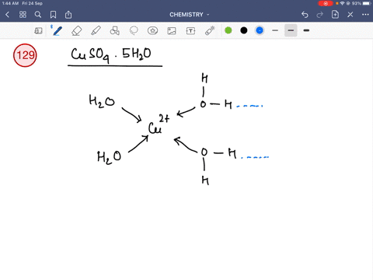Open the share export menu
Viewport: 373px width, 280px height.
[68, 15]
